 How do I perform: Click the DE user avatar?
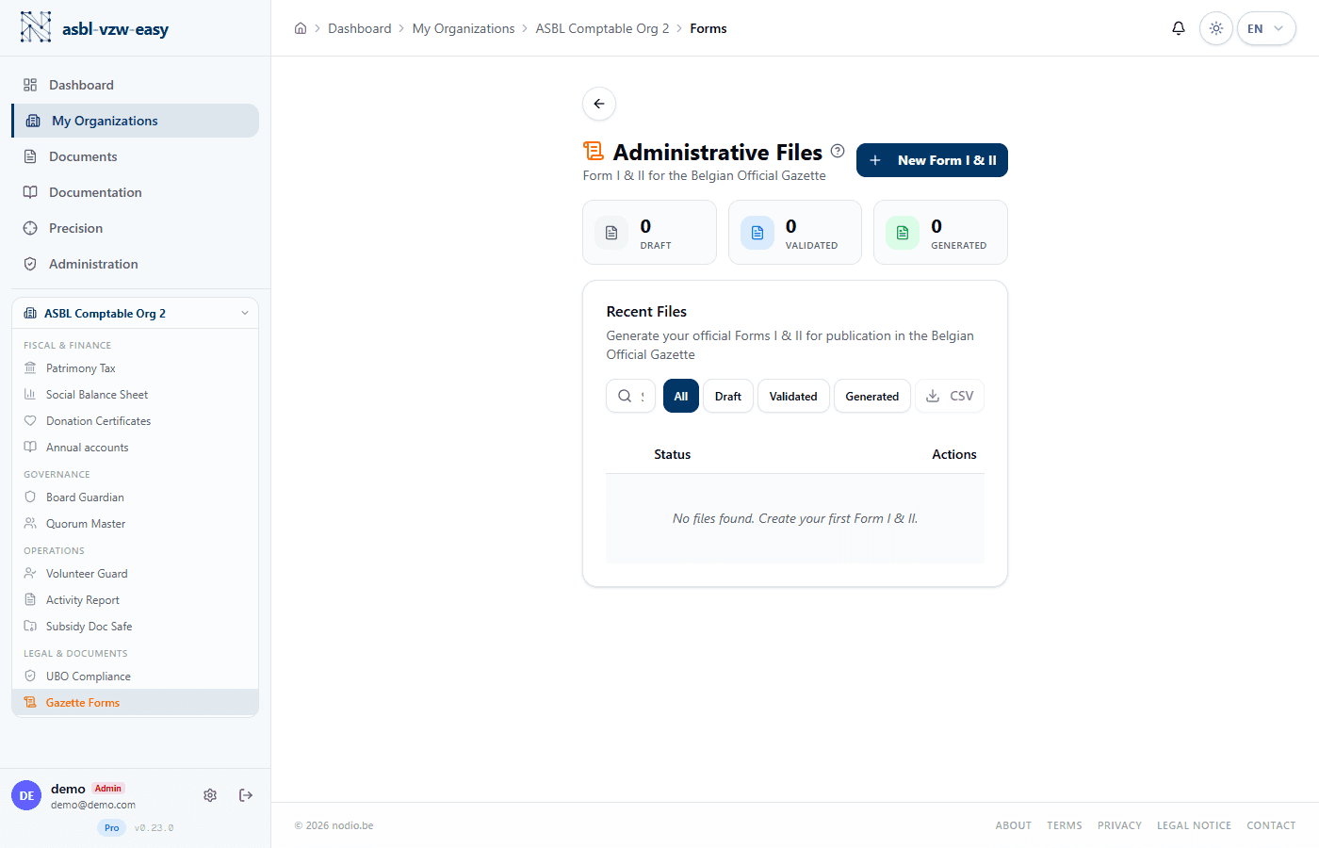pos(26,795)
